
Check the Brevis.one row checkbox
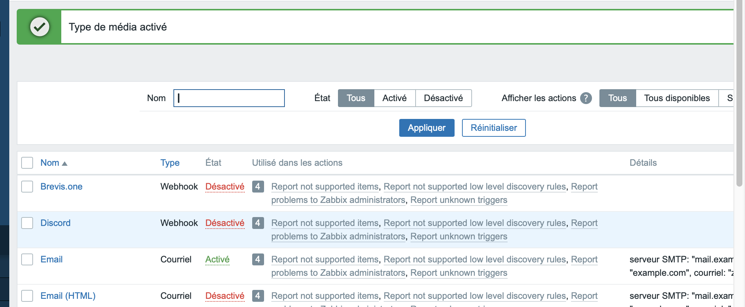coord(27,187)
